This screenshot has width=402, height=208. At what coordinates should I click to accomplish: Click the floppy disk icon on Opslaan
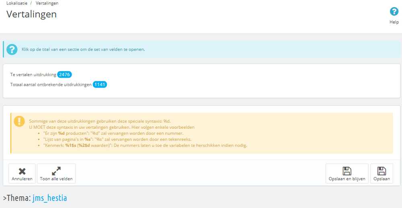pyautogui.click(x=381, y=171)
